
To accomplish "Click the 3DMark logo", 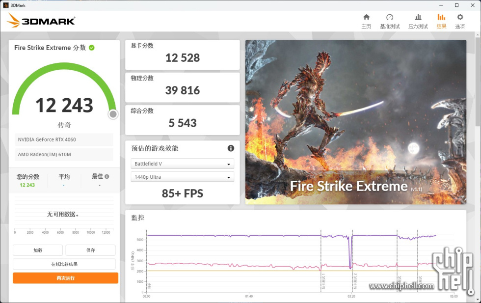I will [x=41, y=21].
